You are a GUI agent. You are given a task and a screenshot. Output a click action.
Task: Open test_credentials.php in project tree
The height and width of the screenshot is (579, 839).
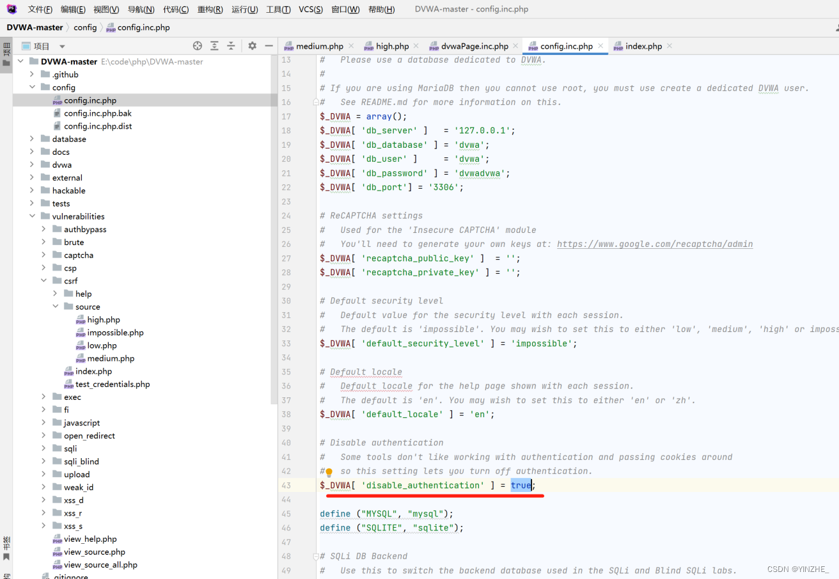[x=113, y=384]
